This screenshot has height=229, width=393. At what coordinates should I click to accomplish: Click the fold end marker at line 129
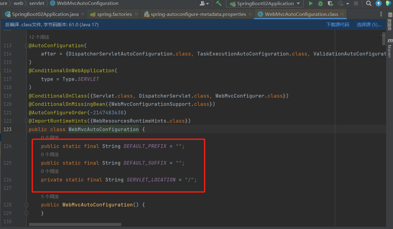26,213
